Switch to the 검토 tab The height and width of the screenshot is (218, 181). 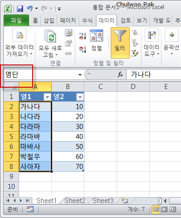click(126, 20)
